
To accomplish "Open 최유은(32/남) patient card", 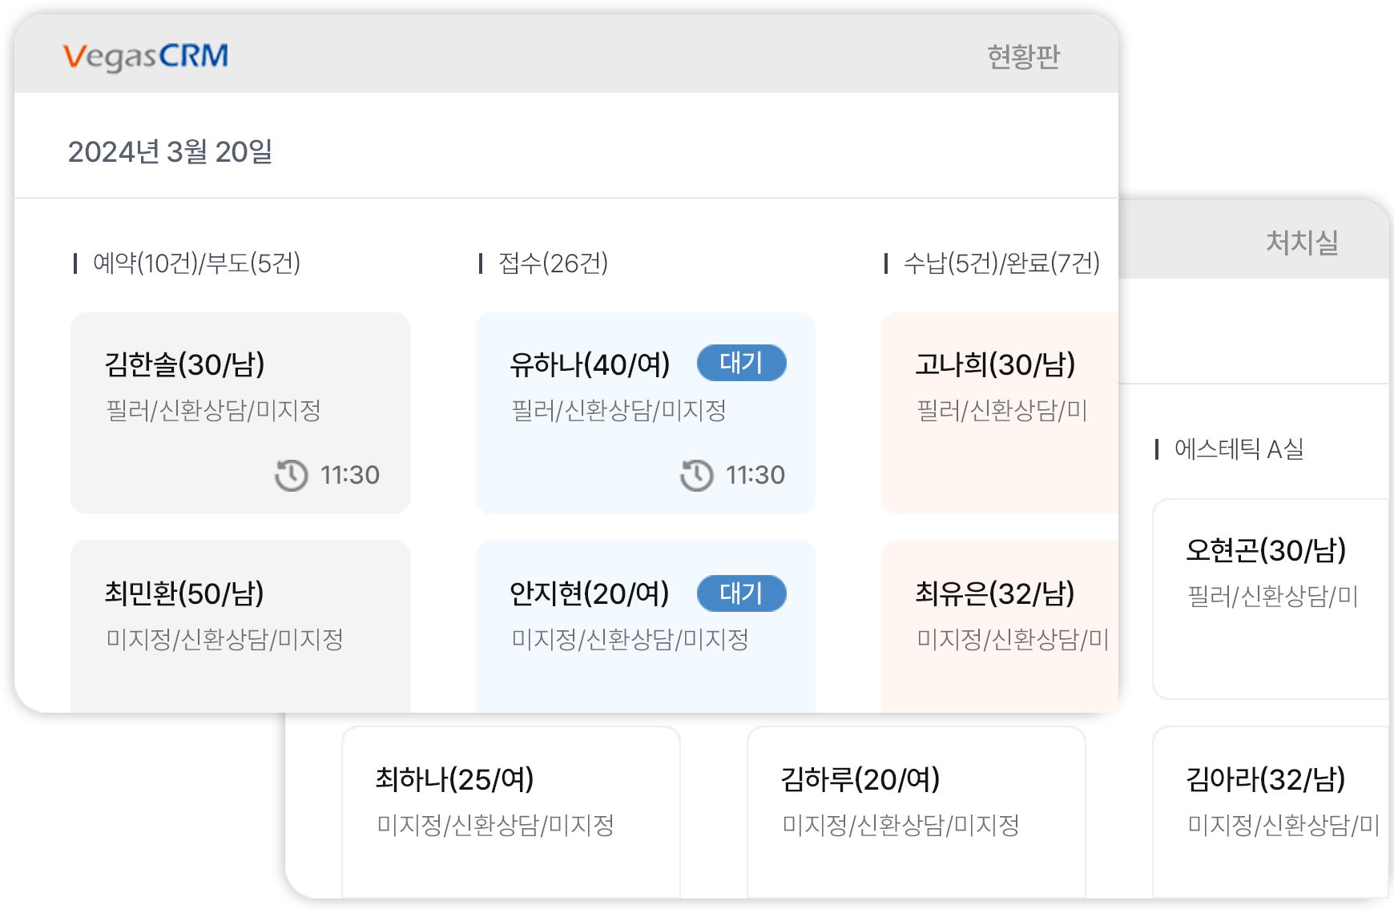I will pyautogui.click(x=1000, y=626).
